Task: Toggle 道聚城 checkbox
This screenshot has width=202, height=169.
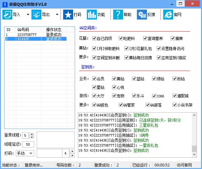Action: pos(174,96)
